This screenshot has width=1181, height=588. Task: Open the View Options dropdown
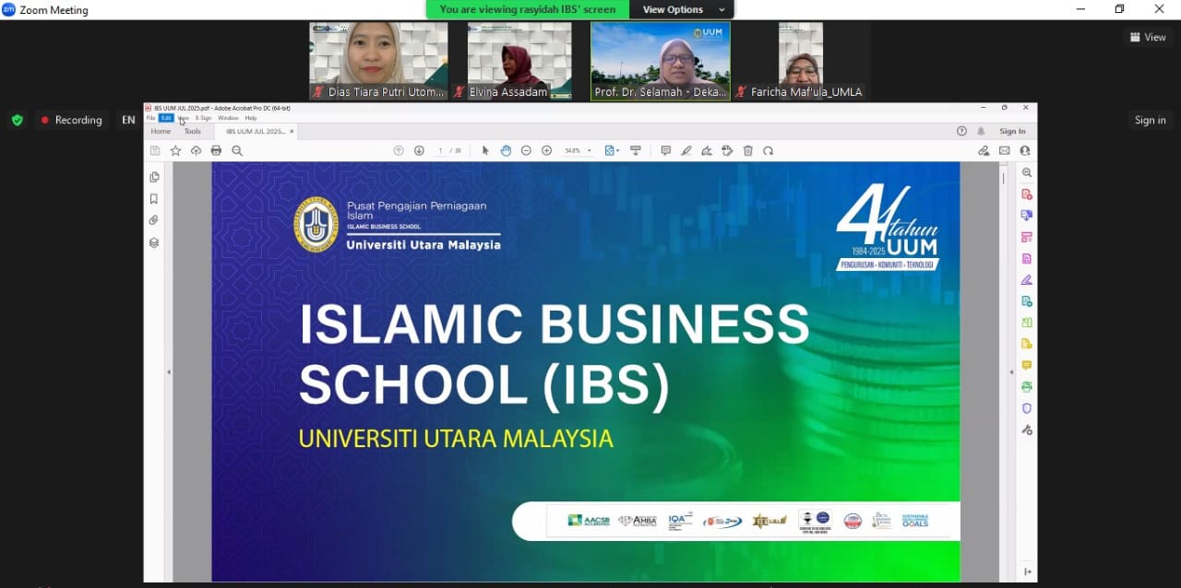pos(682,9)
